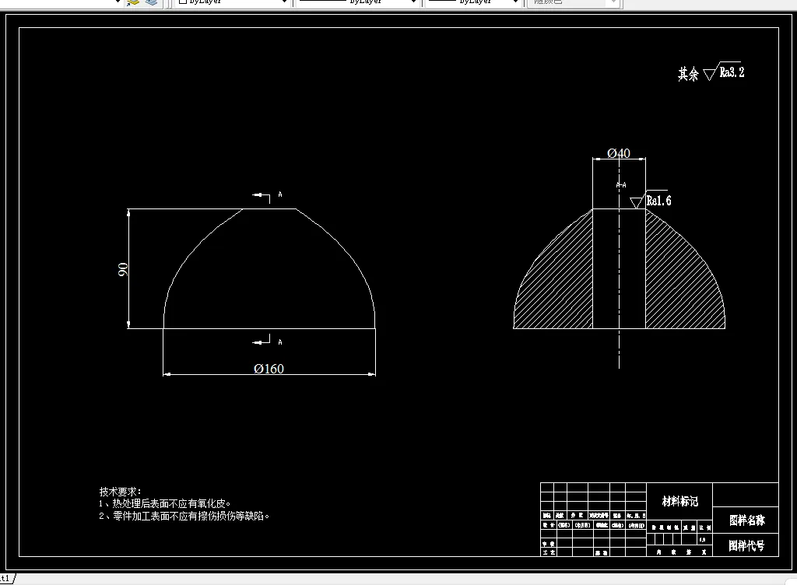Select the lower section marker A
This screenshot has width=797, height=585.
click(x=280, y=342)
